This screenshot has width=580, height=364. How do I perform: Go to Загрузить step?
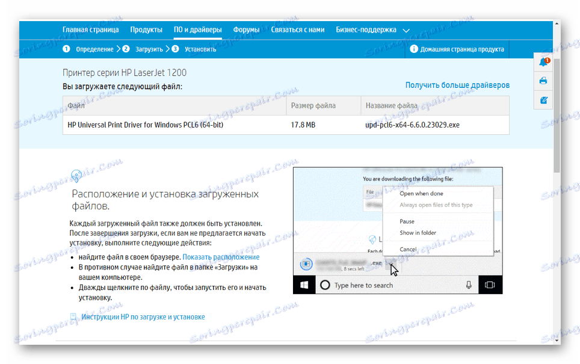pyautogui.click(x=149, y=49)
